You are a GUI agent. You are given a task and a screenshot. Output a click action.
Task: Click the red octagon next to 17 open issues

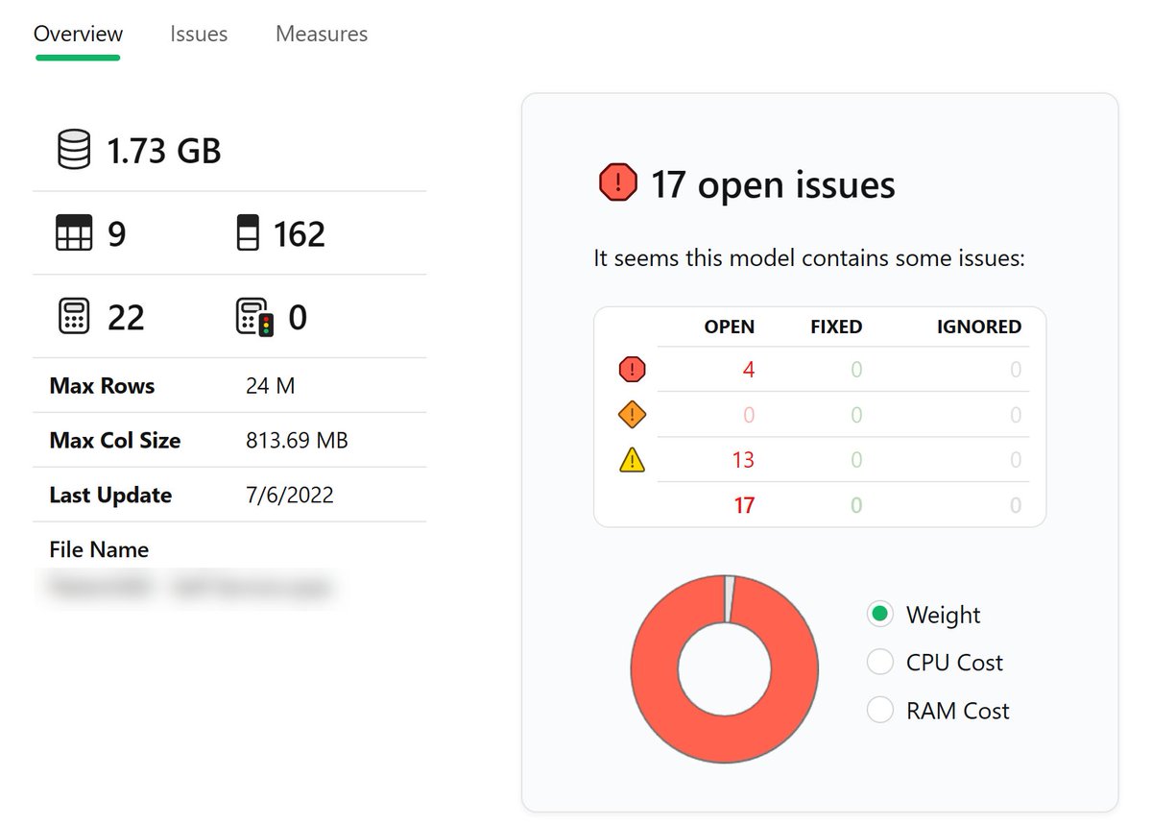coord(617,182)
